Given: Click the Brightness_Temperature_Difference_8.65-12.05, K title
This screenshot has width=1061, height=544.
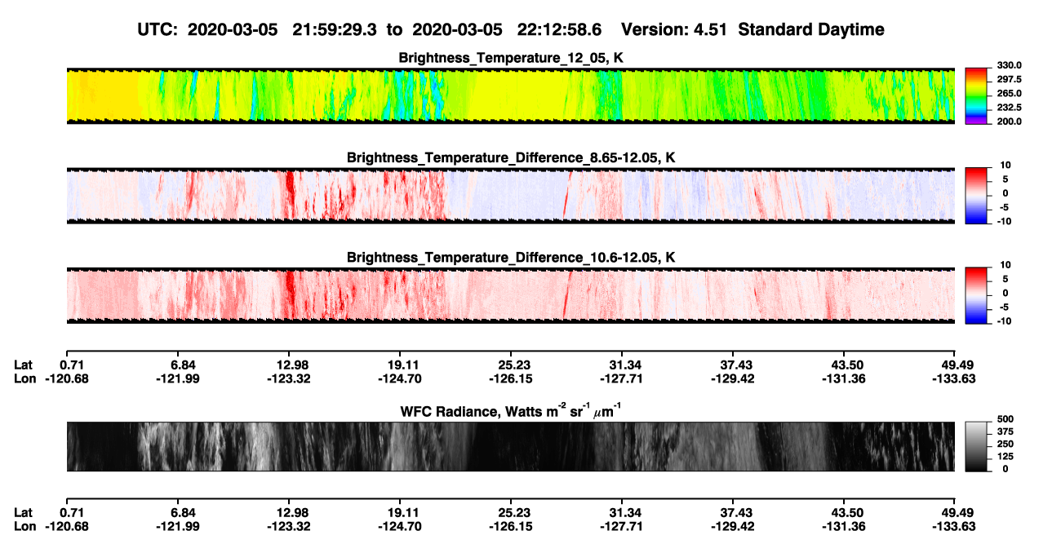Looking at the screenshot, I should 511,157.
